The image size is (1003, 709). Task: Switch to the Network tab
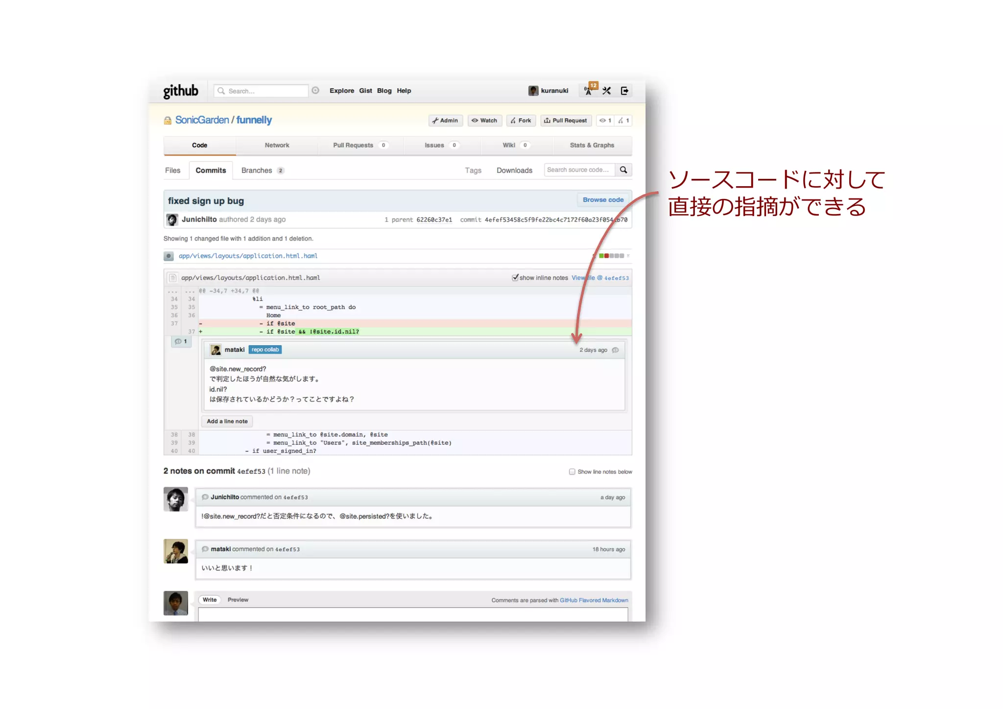point(277,146)
